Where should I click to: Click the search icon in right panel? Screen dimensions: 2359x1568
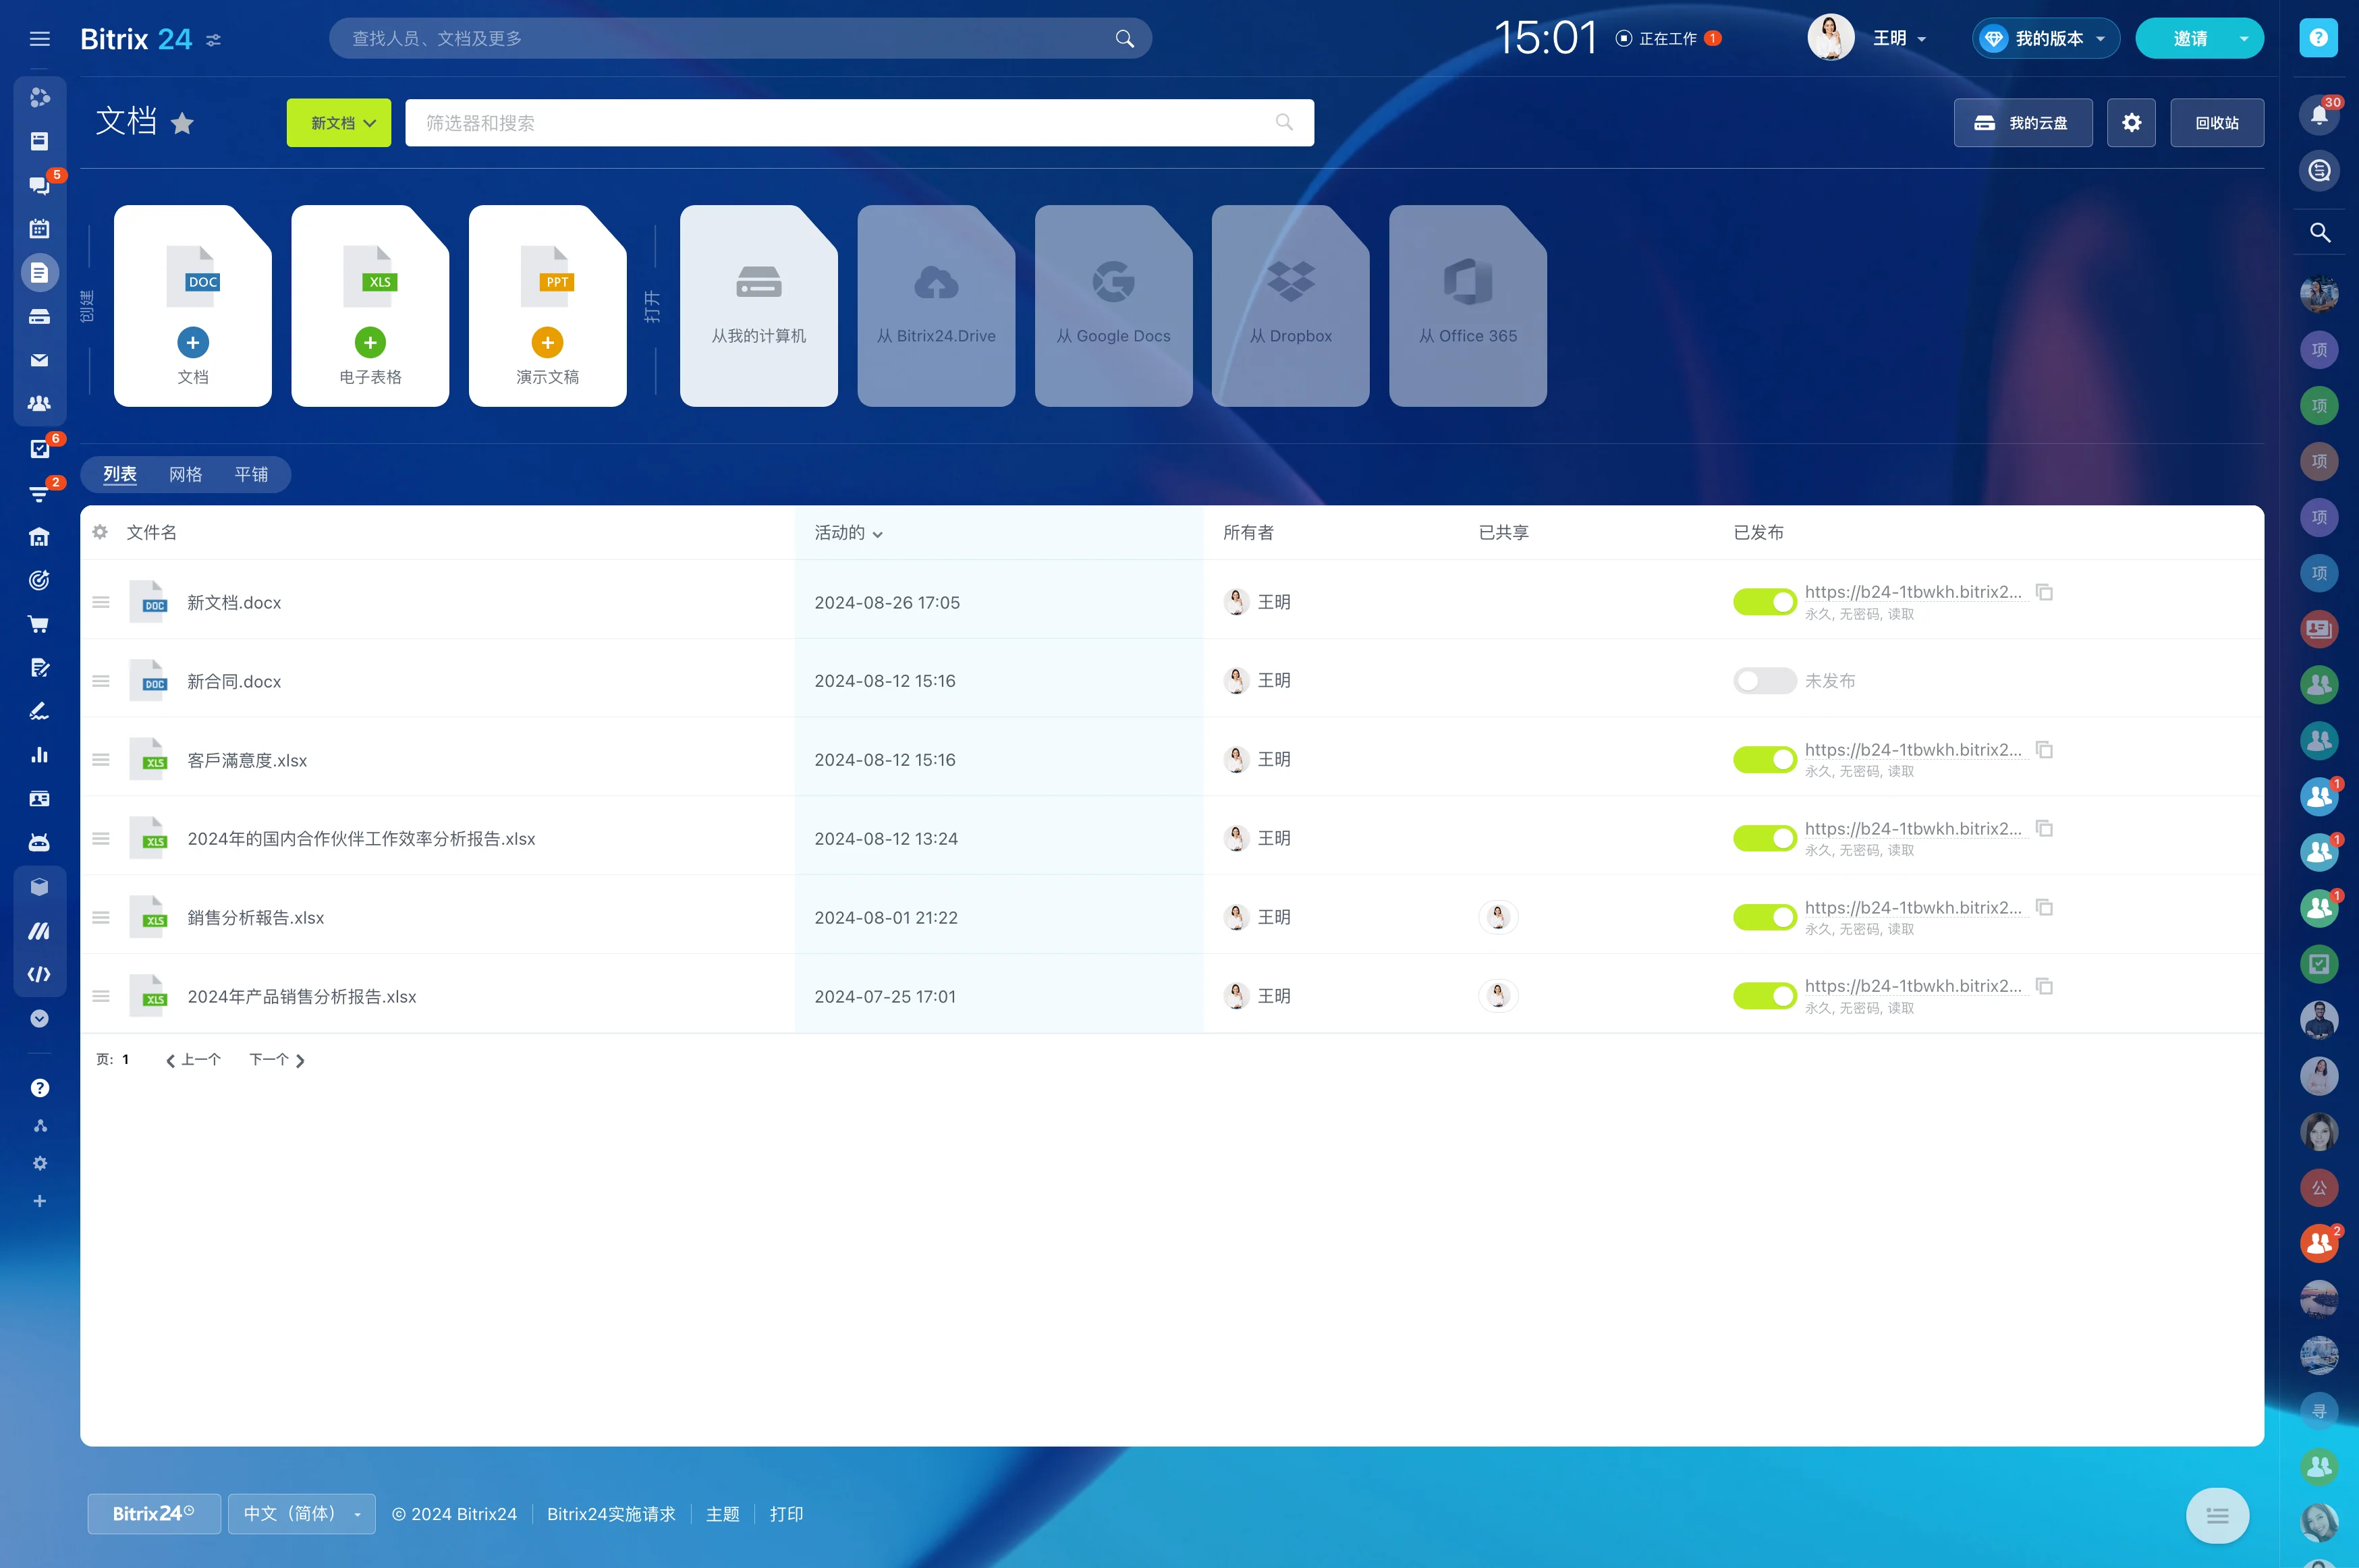tap(2319, 232)
